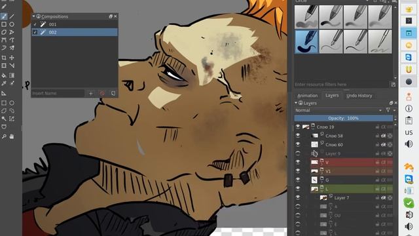Viewport: 419px width, 236px height.
Task: Select the Contiguous Selection magic wand tool
Action: [4, 119]
